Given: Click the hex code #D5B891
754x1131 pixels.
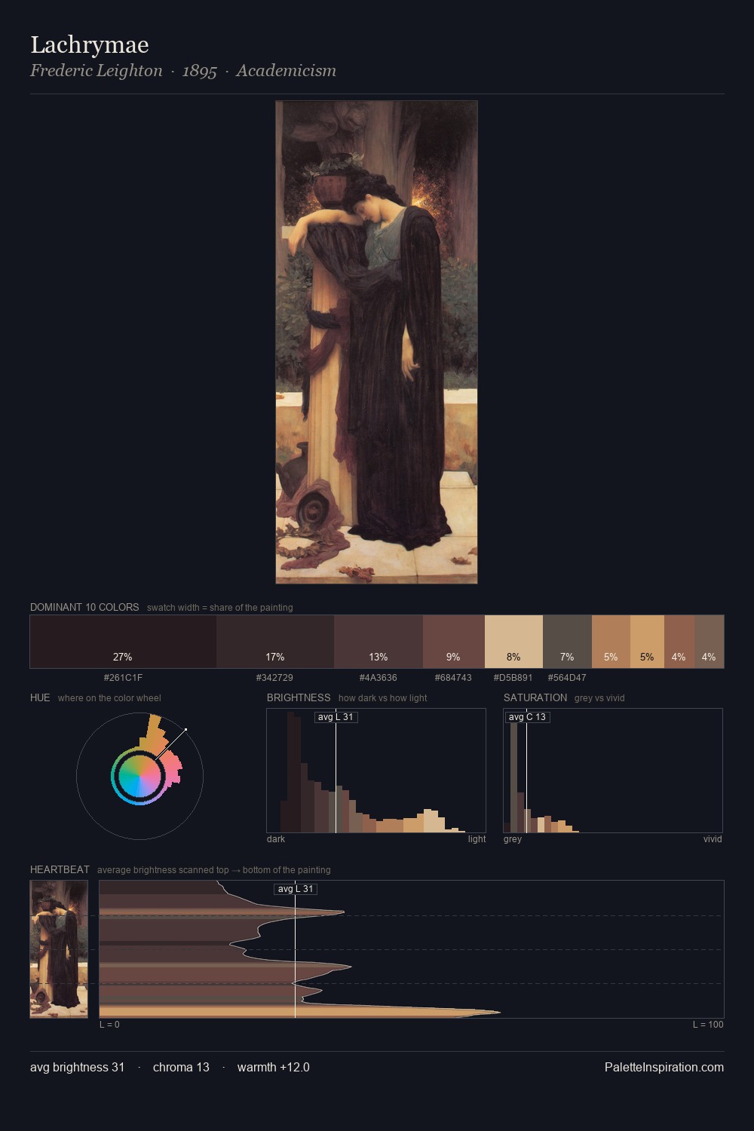Looking at the screenshot, I should pos(513,678).
